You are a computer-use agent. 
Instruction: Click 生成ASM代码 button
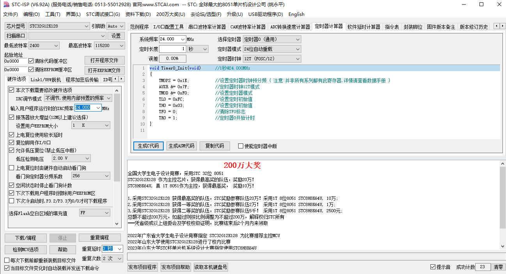coord(182,146)
